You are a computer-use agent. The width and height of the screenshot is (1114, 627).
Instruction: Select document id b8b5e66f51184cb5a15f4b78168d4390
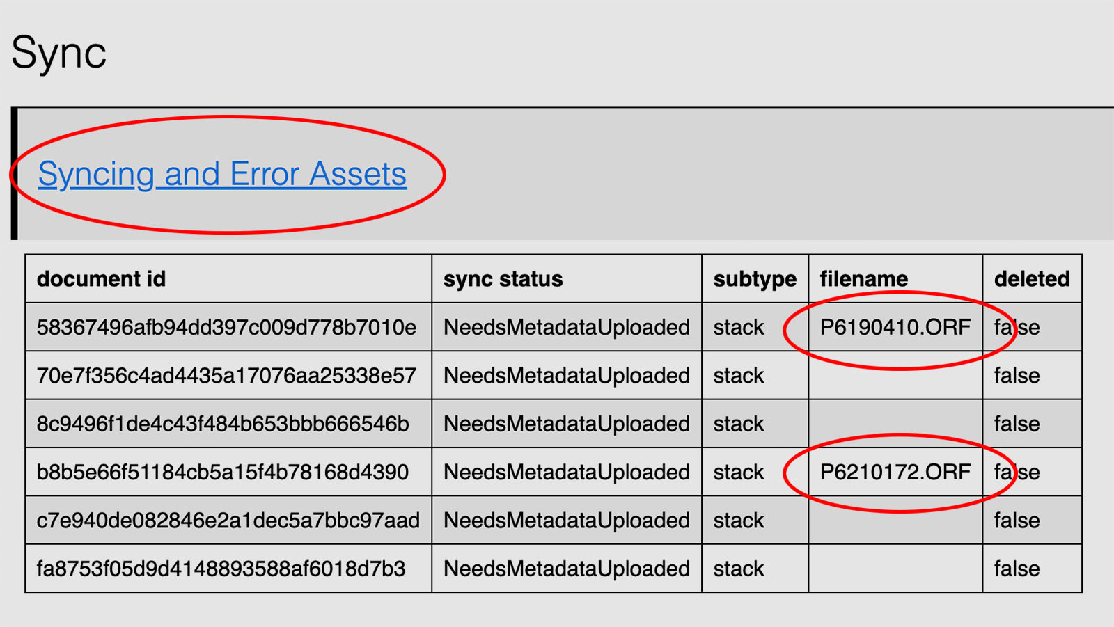point(222,472)
